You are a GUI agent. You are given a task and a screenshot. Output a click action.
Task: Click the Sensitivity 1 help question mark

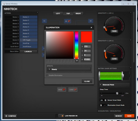(x=131, y=13)
